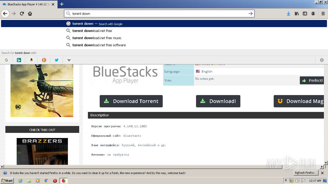The width and height of the screenshot is (328, 184).
Task: Click the Download Magnet button
Action: coord(299,101)
